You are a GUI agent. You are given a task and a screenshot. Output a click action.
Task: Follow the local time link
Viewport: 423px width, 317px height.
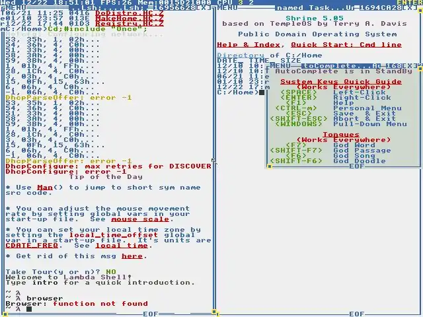(x=122, y=246)
